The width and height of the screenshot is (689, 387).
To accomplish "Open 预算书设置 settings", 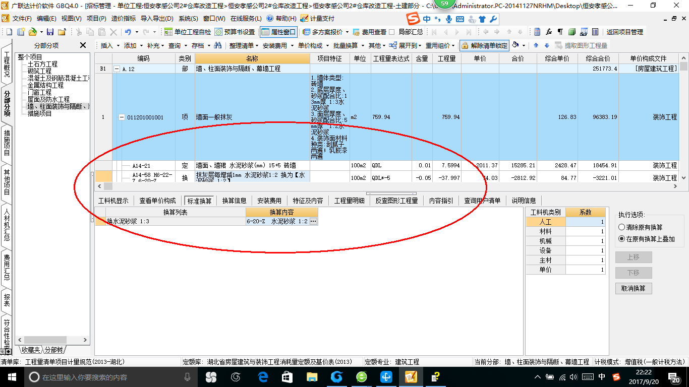I will coord(235,32).
